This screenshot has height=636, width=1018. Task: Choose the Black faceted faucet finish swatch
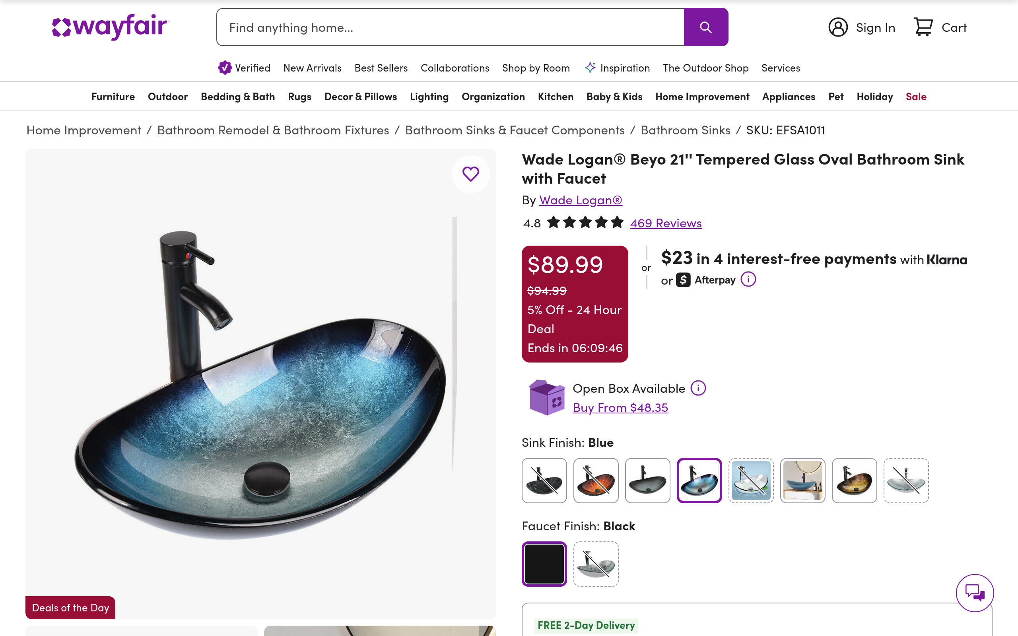(544, 564)
